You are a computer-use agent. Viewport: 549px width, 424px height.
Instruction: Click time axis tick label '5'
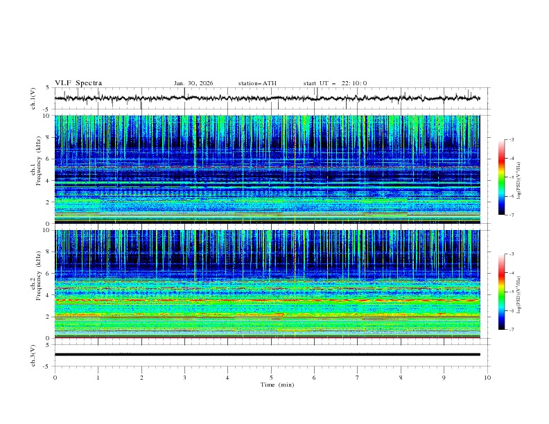click(x=271, y=378)
